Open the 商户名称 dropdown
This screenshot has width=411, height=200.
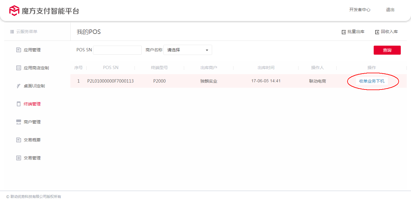[x=187, y=50]
